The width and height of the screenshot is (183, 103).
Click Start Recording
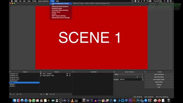[159, 77]
